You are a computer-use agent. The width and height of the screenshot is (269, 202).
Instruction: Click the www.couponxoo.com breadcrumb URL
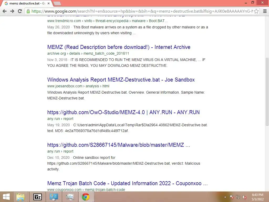86,190
